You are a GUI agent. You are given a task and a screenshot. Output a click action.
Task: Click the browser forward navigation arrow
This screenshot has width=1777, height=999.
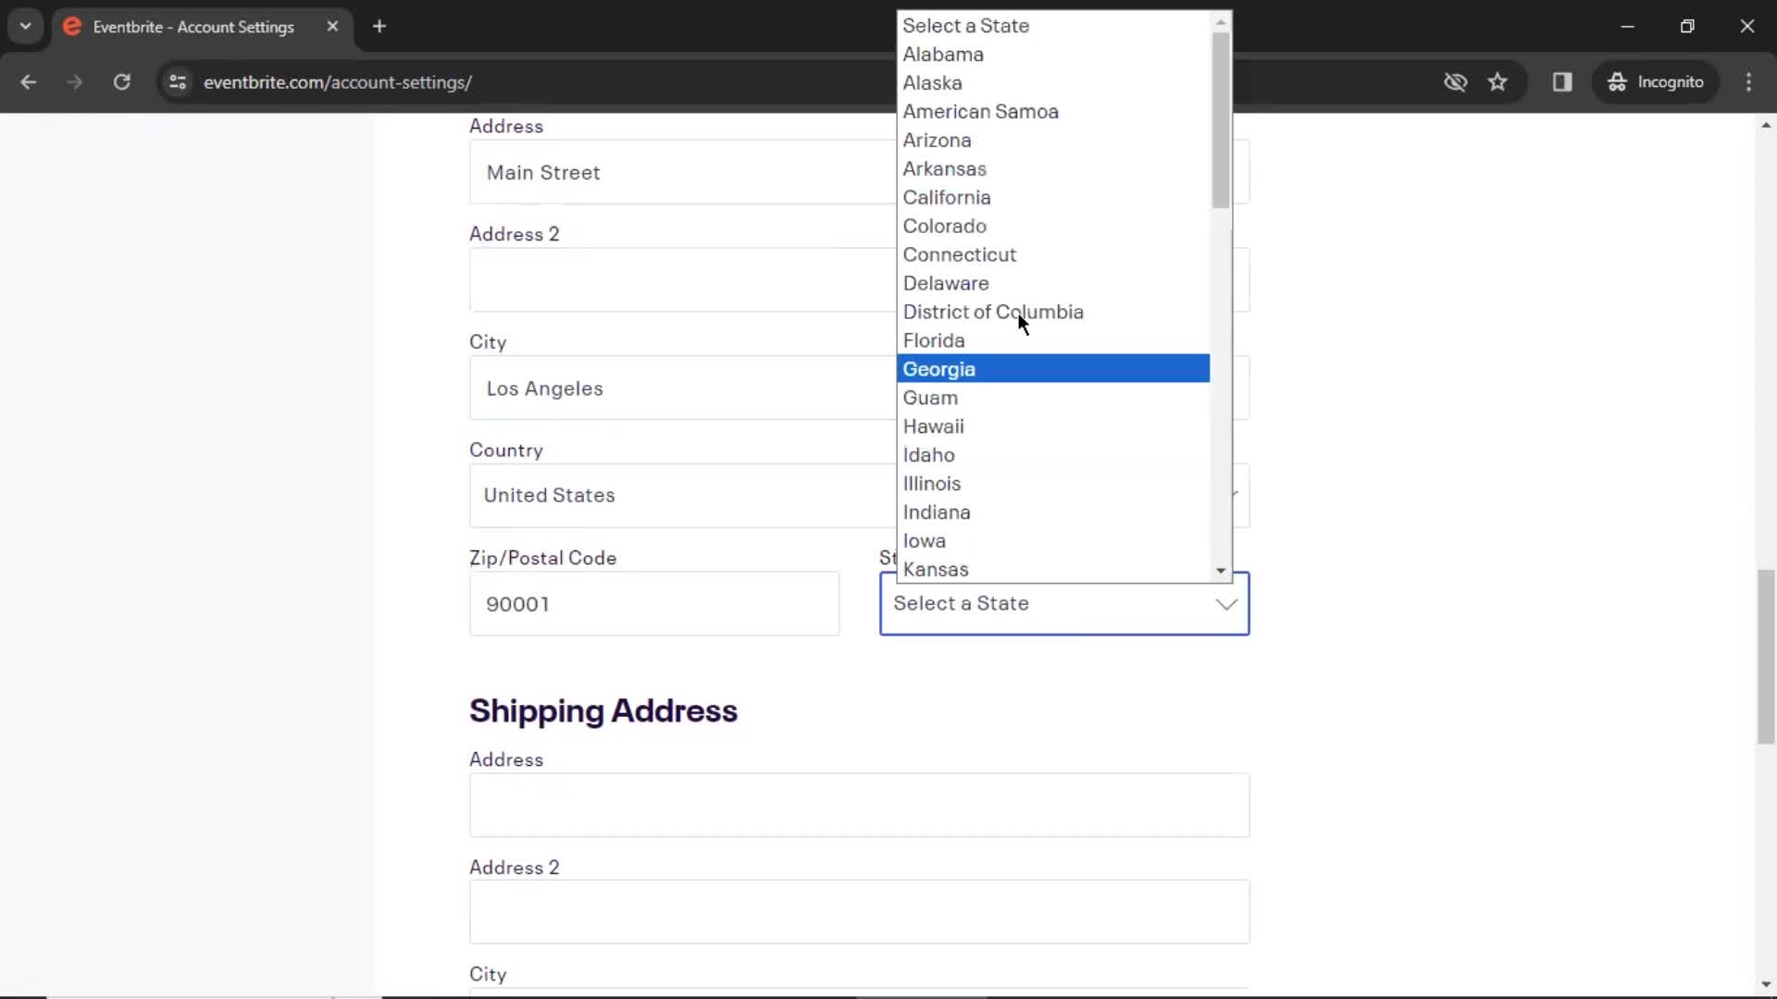pyautogui.click(x=76, y=81)
